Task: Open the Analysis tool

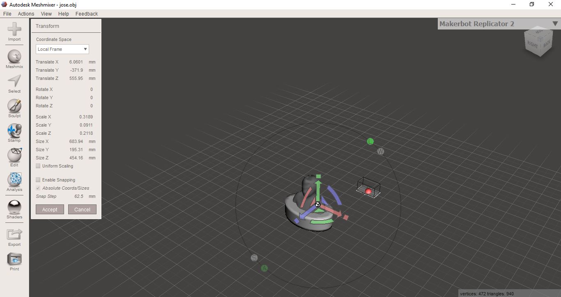Action: point(14,182)
